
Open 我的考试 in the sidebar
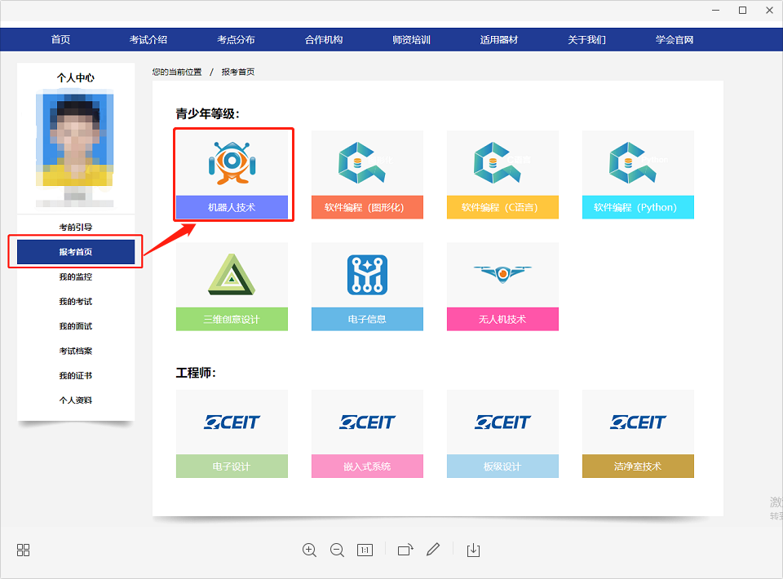point(76,302)
